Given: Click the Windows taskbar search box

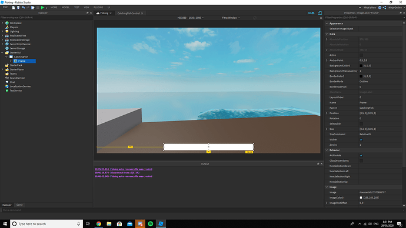Looking at the screenshot, I should pos(46,224).
